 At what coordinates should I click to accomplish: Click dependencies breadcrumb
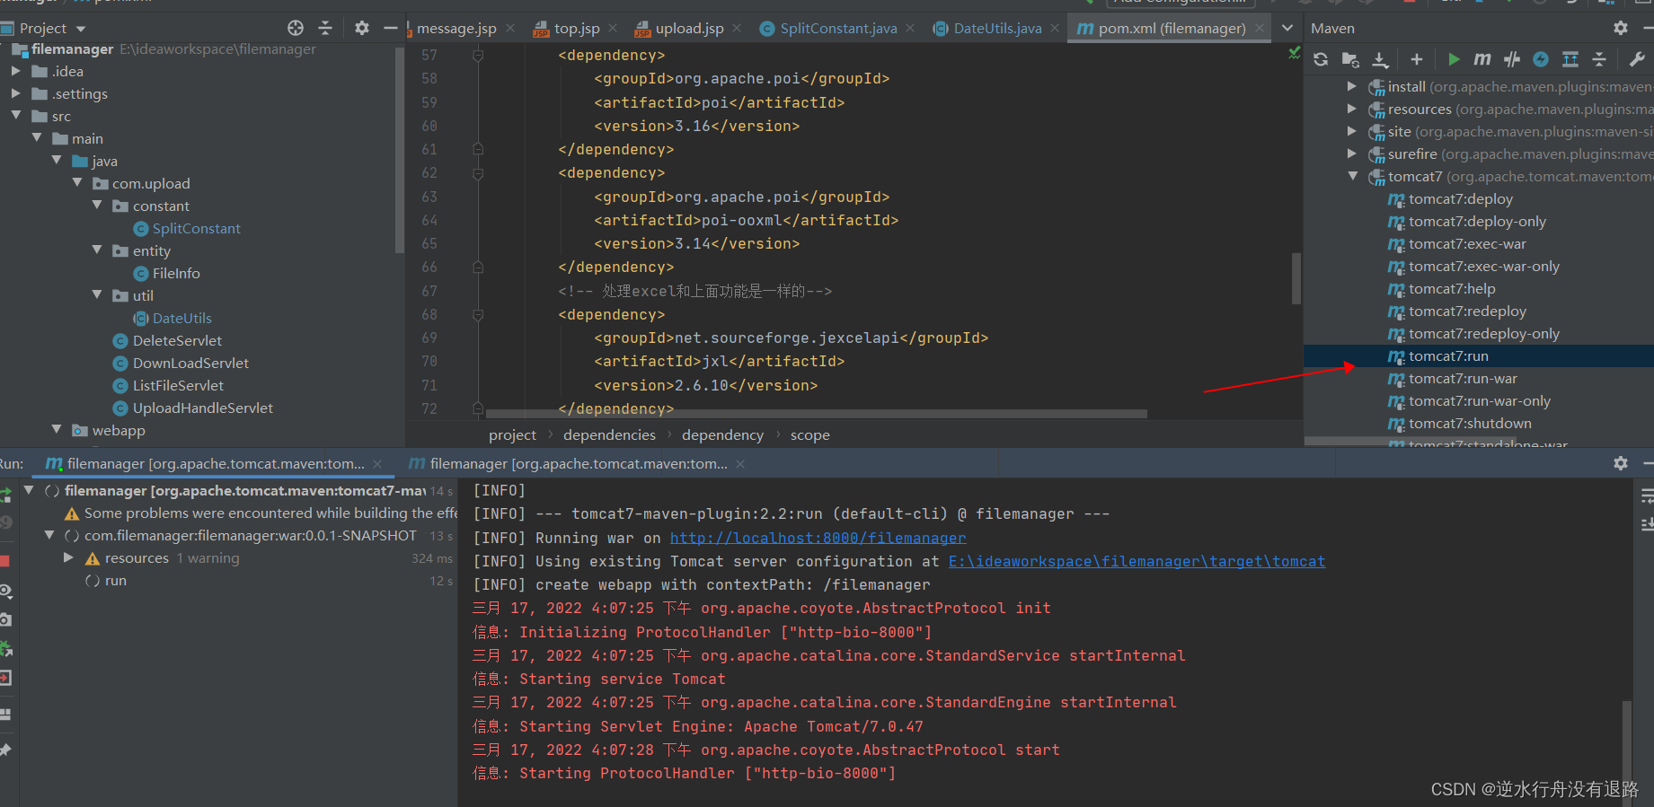pyautogui.click(x=609, y=434)
